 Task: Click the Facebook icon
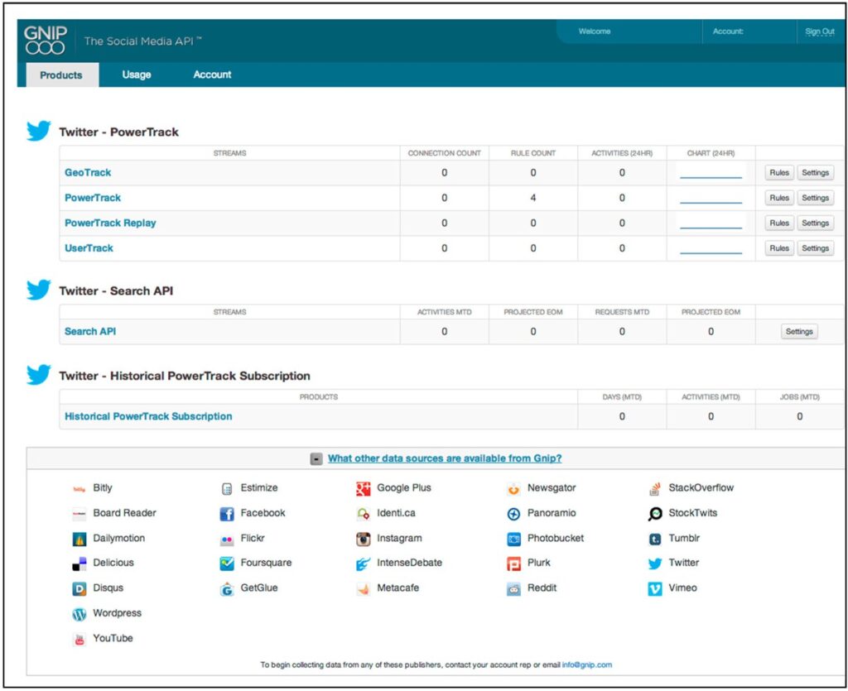(227, 514)
